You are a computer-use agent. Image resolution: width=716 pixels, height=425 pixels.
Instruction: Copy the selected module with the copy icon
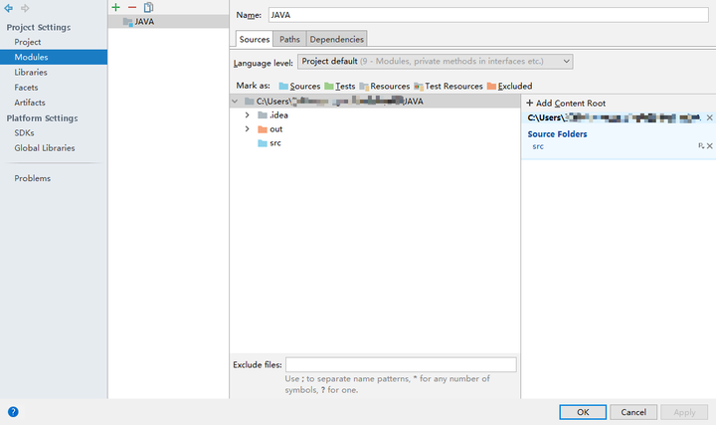click(x=148, y=7)
